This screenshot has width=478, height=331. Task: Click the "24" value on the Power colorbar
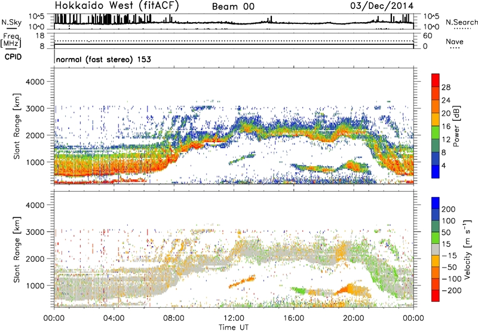[x=446, y=100]
